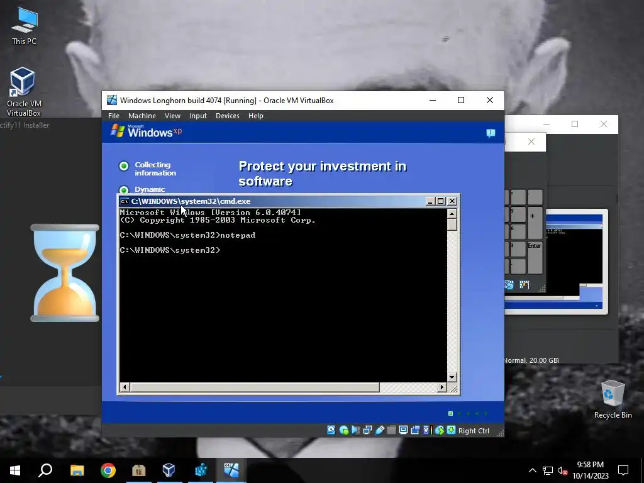
Task: Show hidden system tray icons chevron
Action: point(532,470)
